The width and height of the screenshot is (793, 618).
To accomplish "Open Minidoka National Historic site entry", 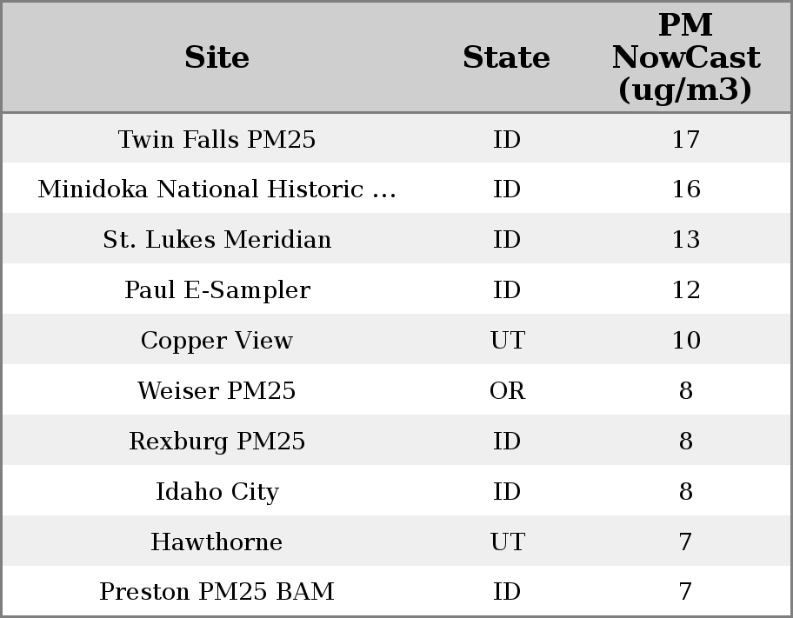I will click(217, 189).
